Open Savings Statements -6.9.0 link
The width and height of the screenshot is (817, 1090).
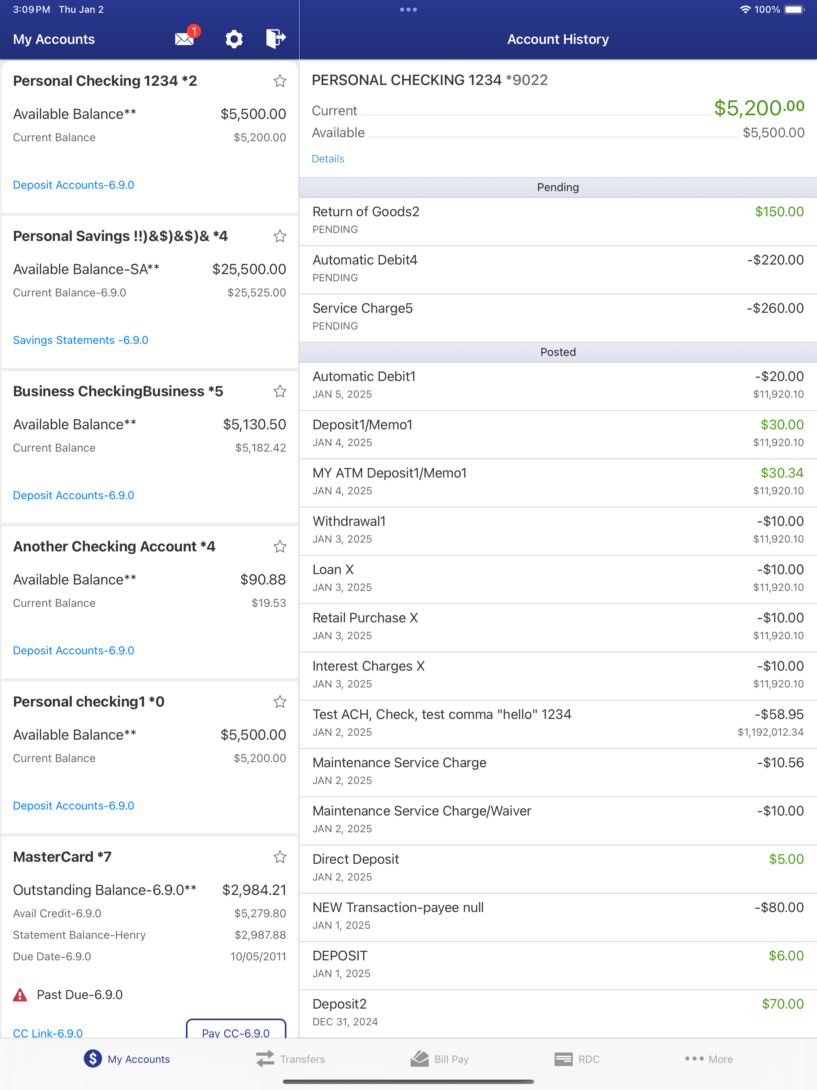[x=80, y=340]
